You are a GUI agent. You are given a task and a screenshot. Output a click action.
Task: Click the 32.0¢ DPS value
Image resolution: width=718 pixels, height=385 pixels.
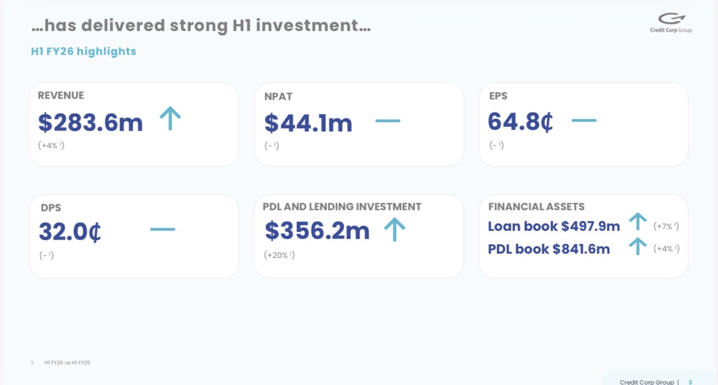pyautogui.click(x=70, y=232)
